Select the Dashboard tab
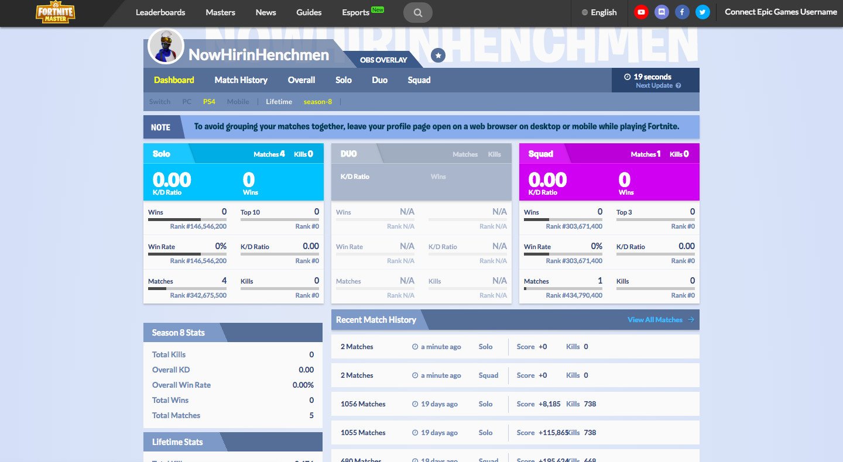 coord(174,80)
